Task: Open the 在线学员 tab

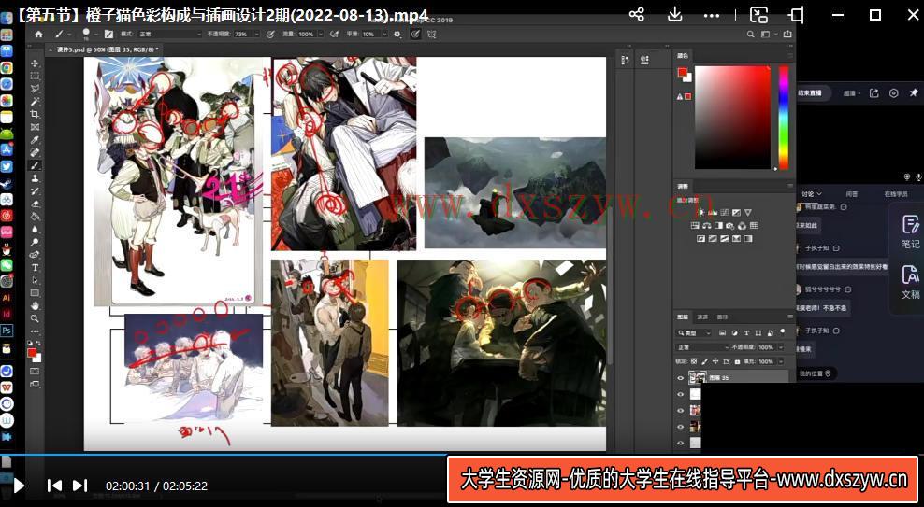Action: (895, 193)
